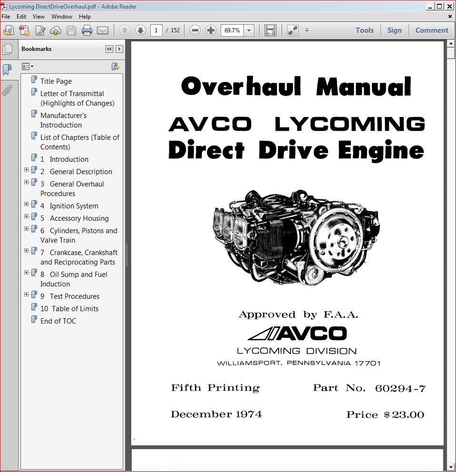
Task: Open the zoom percentage dropdown
Action: [x=250, y=30]
